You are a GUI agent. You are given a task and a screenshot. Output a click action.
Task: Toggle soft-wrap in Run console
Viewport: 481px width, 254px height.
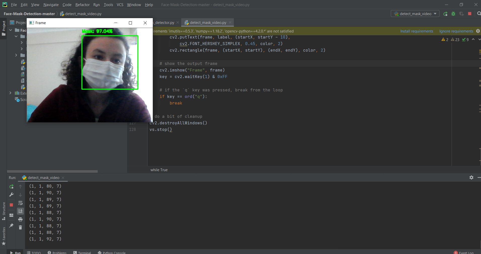click(20, 203)
